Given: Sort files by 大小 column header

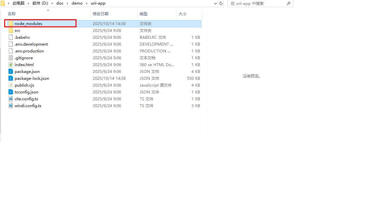Looking at the screenshot, I should coord(182,14).
